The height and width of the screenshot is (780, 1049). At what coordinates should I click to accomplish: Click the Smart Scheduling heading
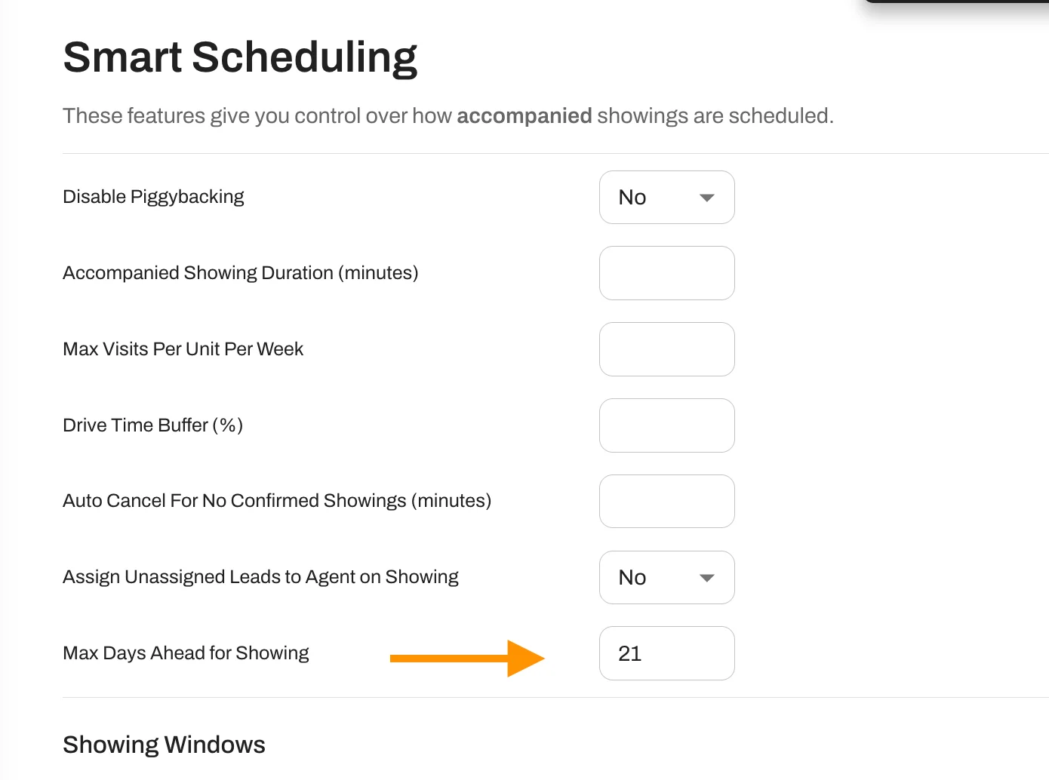pos(240,57)
